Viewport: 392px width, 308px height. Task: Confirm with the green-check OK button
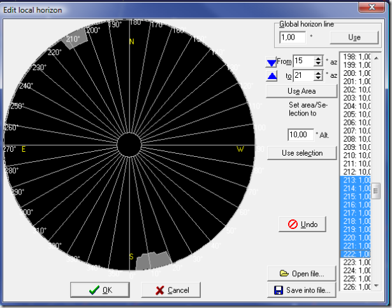tap(101, 290)
